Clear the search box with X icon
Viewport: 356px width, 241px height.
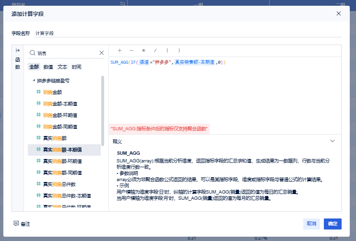click(x=101, y=53)
